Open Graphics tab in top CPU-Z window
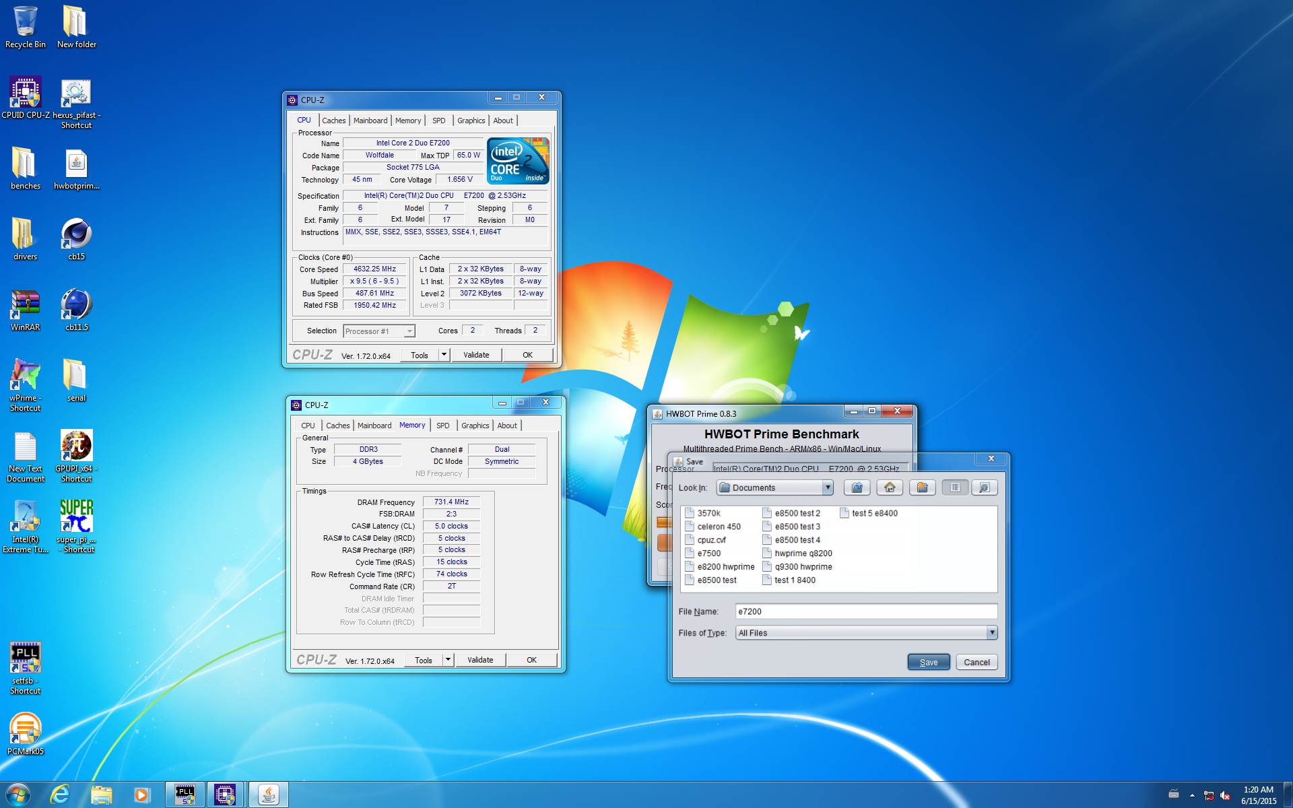 tap(471, 121)
